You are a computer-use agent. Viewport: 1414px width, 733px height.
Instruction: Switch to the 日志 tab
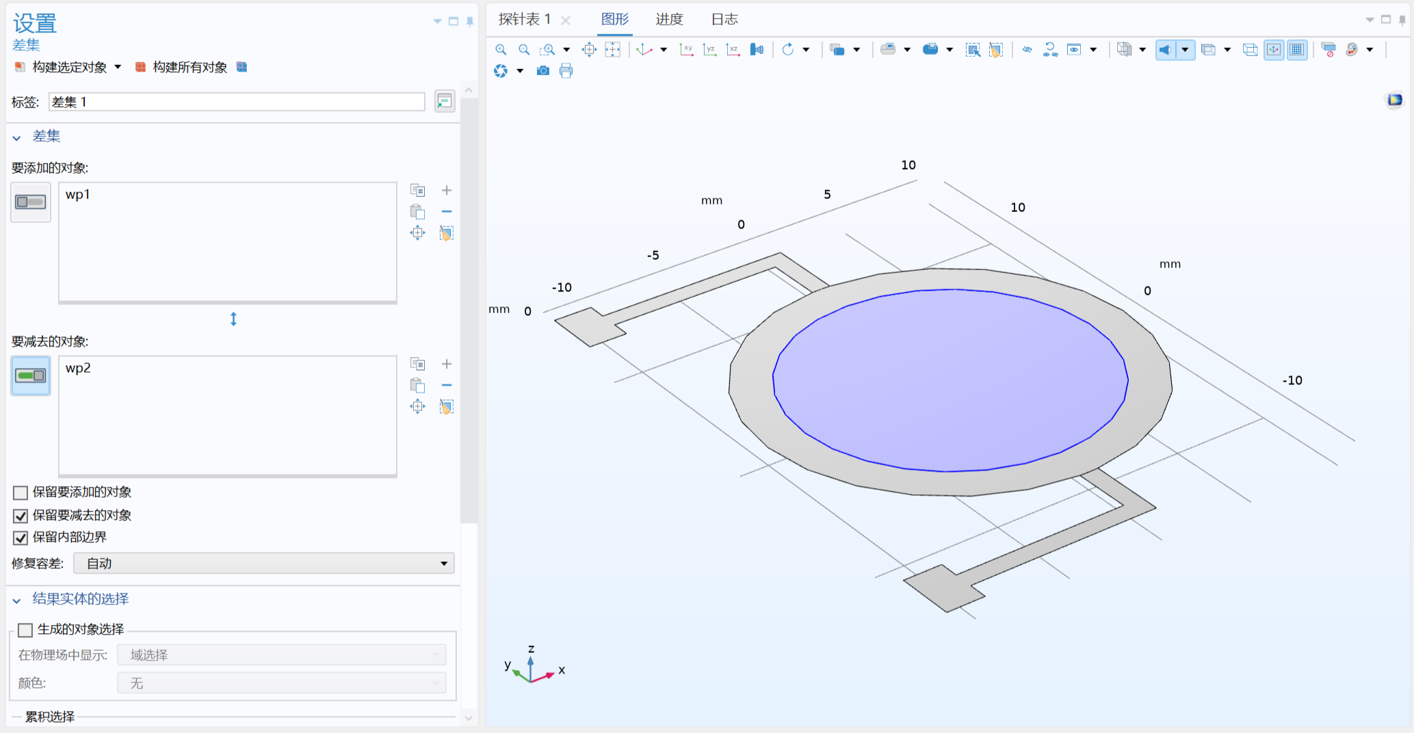coord(724,19)
